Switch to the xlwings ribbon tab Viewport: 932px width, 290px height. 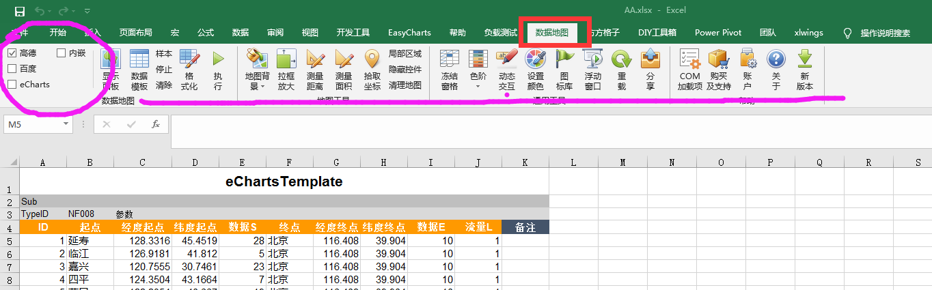click(808, 32)
